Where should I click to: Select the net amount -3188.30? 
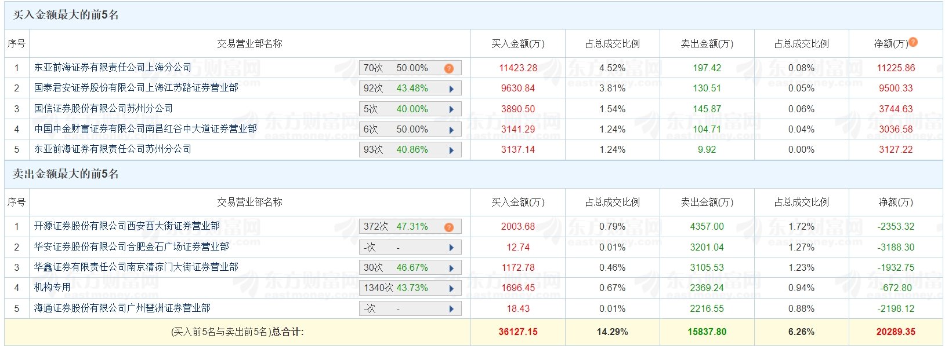point(896,248)
